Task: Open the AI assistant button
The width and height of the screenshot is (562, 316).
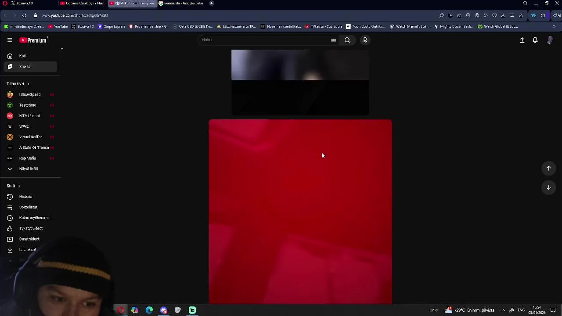Action: (x=557, y=15)
